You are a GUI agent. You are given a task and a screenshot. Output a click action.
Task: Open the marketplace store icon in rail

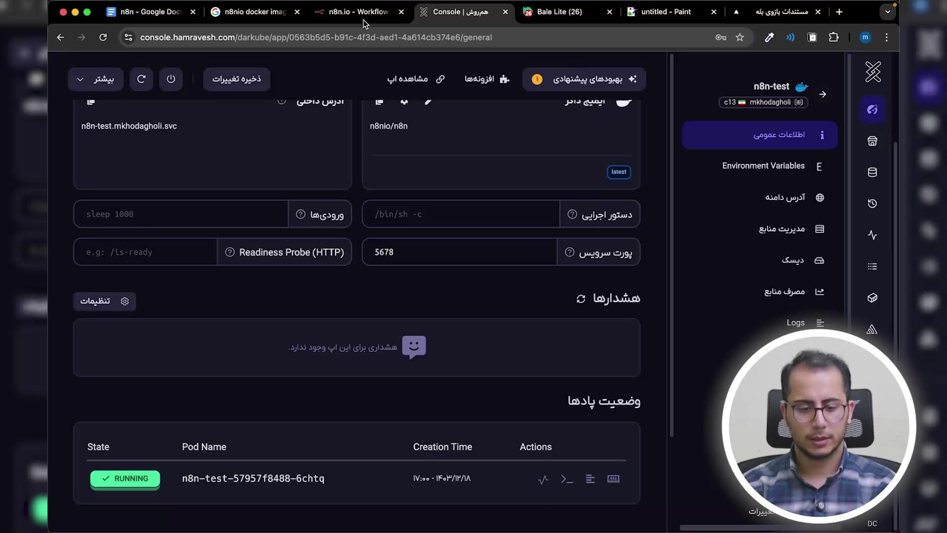pyautogui.click(x=872, y=141)
